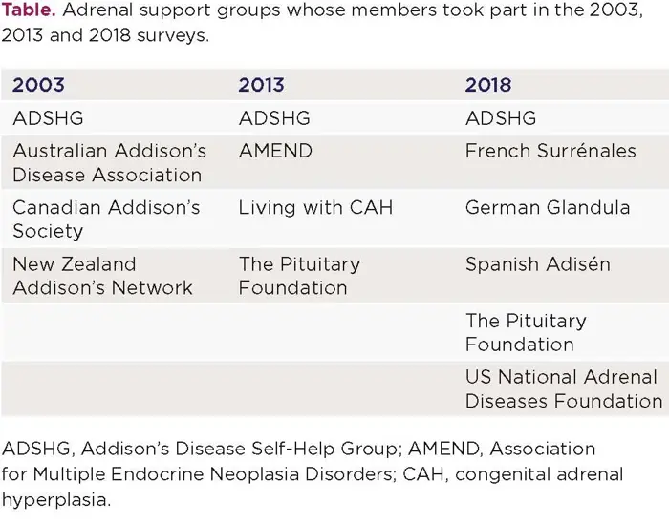669x523 pixels.
Task: Select the New Zealand Addison's Network cell
Action: tap(102, 276)
